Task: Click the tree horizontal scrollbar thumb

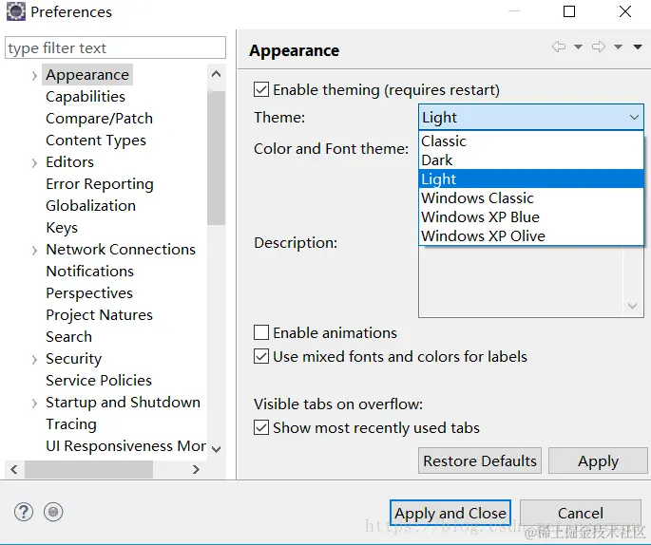Action: pyautogui.click(x=88, y=469)
